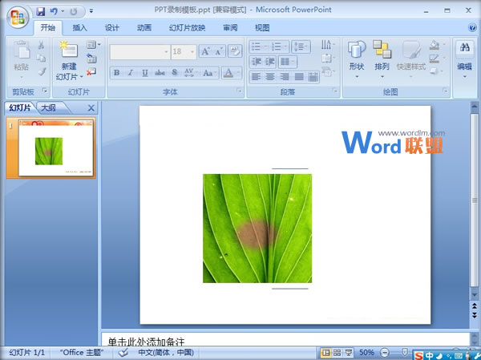481x360 pixels.
Task: Switch to the 大纲 outline pane tab
Action: tap(48, 107)
